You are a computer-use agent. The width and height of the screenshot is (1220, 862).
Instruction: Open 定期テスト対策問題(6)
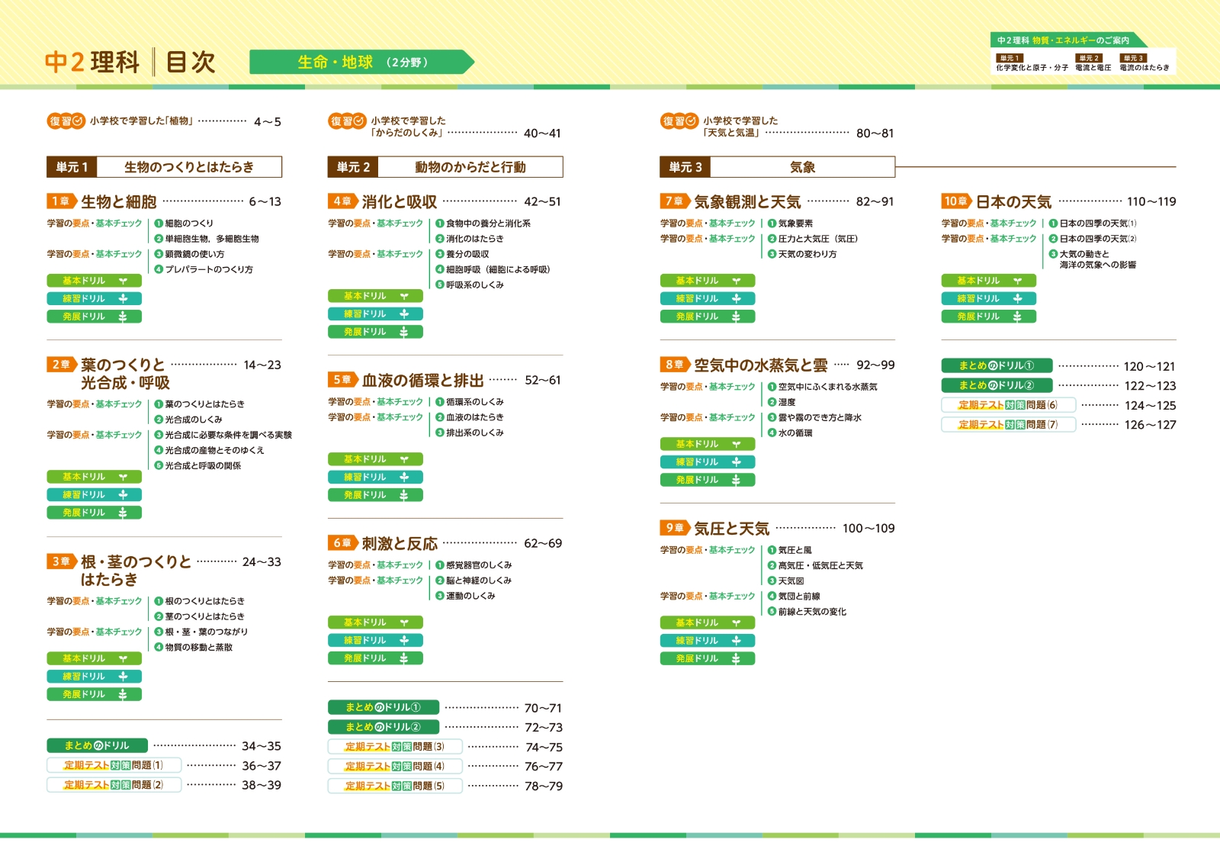point(1008,405)
